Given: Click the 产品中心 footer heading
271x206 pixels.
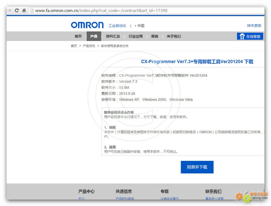Looking at the screenshot, I should pos(87,191).
